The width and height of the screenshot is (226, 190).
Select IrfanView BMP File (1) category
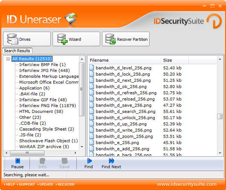[42, 64]
